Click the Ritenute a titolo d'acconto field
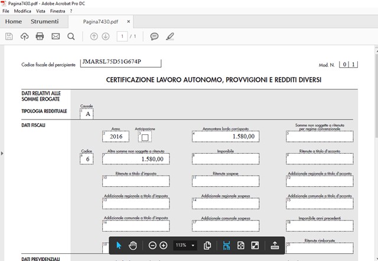378x261 pixels. tap(320, 158)
